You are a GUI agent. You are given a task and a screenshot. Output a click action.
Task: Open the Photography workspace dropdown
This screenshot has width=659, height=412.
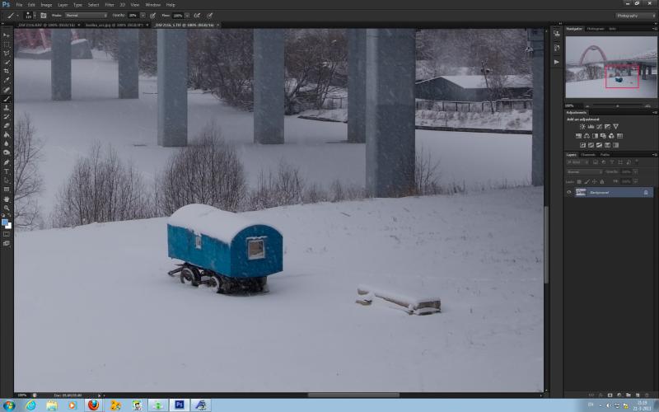coord(636,16)
